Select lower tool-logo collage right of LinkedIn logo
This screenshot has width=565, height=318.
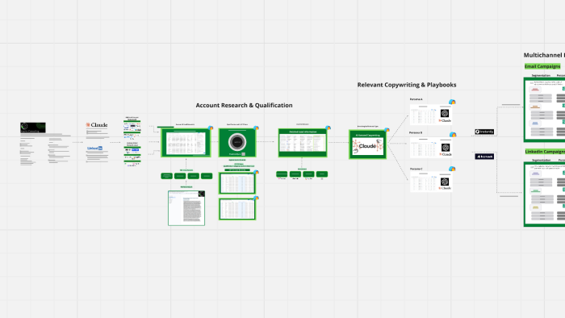(132, 154)
